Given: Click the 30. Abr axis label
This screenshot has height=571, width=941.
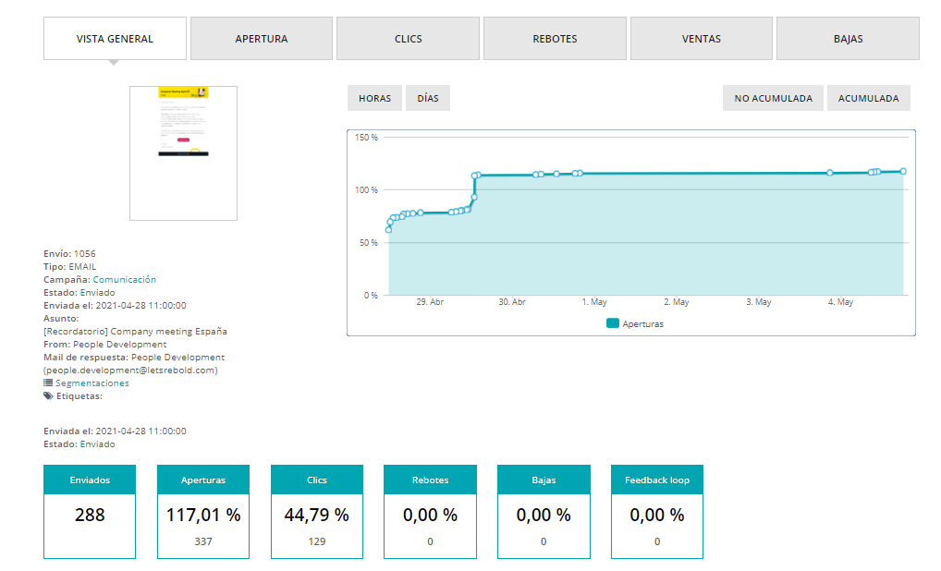Looking at the screenshot, I should pos(512,302).
